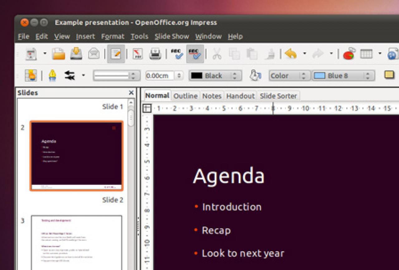Screen dimensions: 399x270
Task: Adjust the Line Width stepper arrows
Action: pos(179,76)
